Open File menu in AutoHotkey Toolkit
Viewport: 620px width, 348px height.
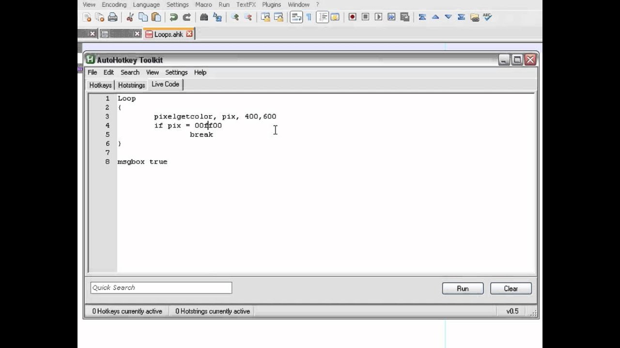click(92, 72)
